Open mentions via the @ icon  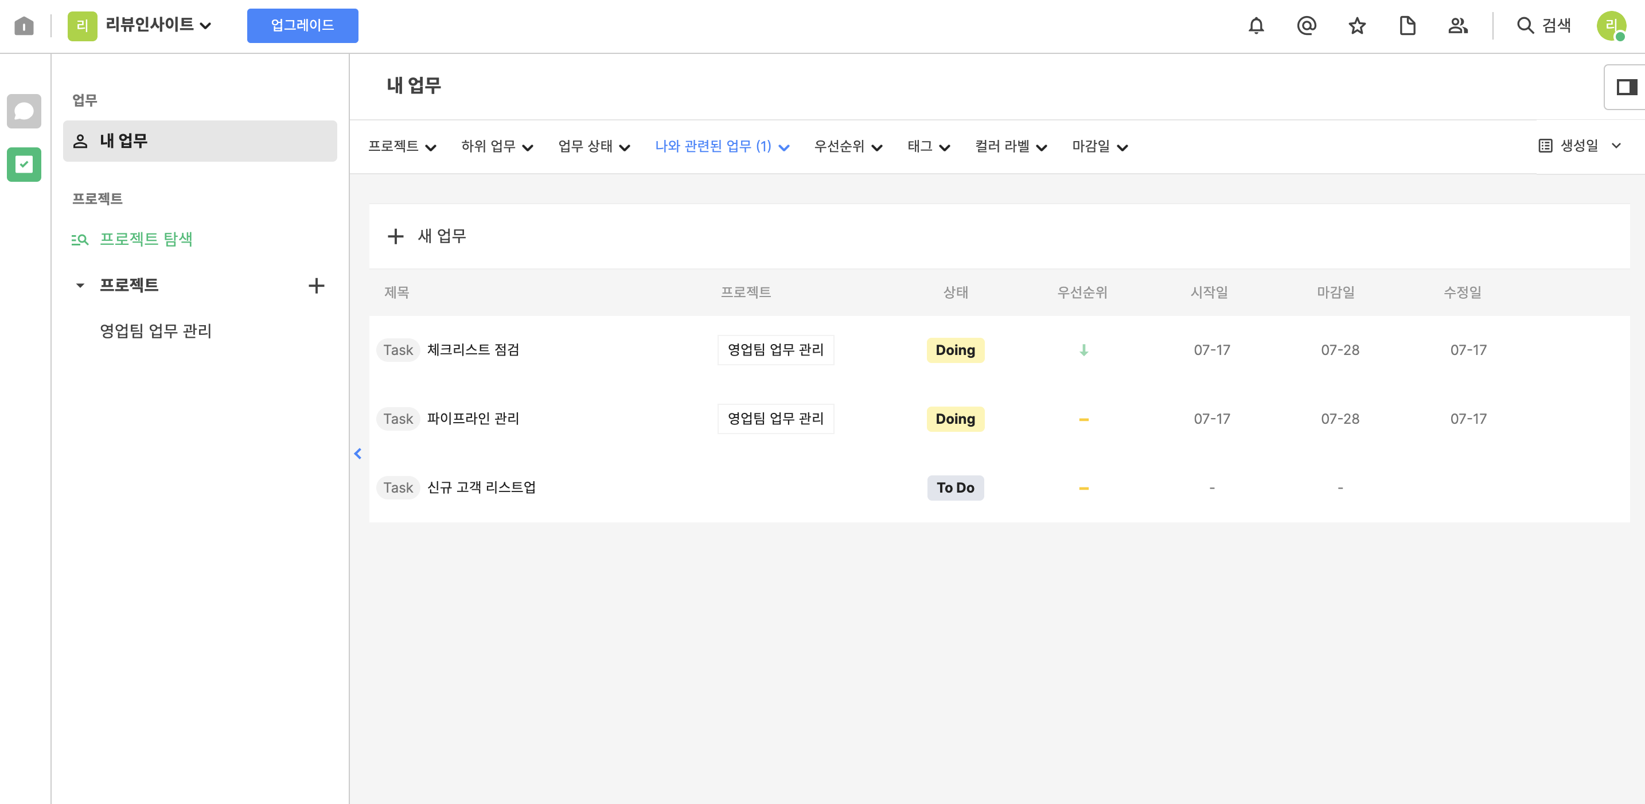point(1306,26)
